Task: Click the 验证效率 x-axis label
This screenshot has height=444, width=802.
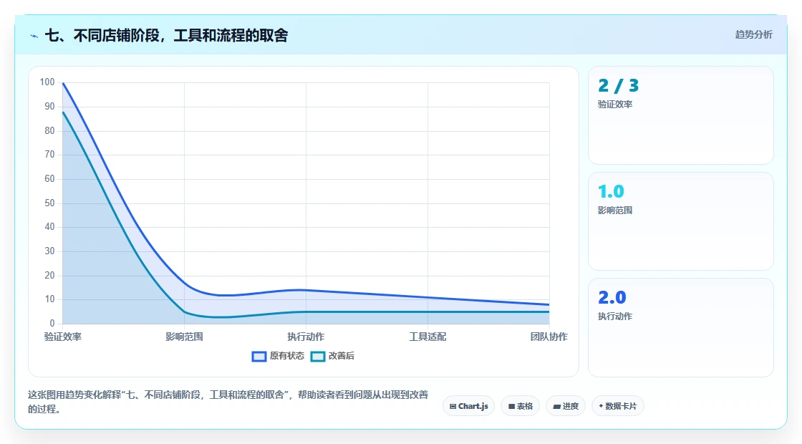Action: (x=63, y=337)
